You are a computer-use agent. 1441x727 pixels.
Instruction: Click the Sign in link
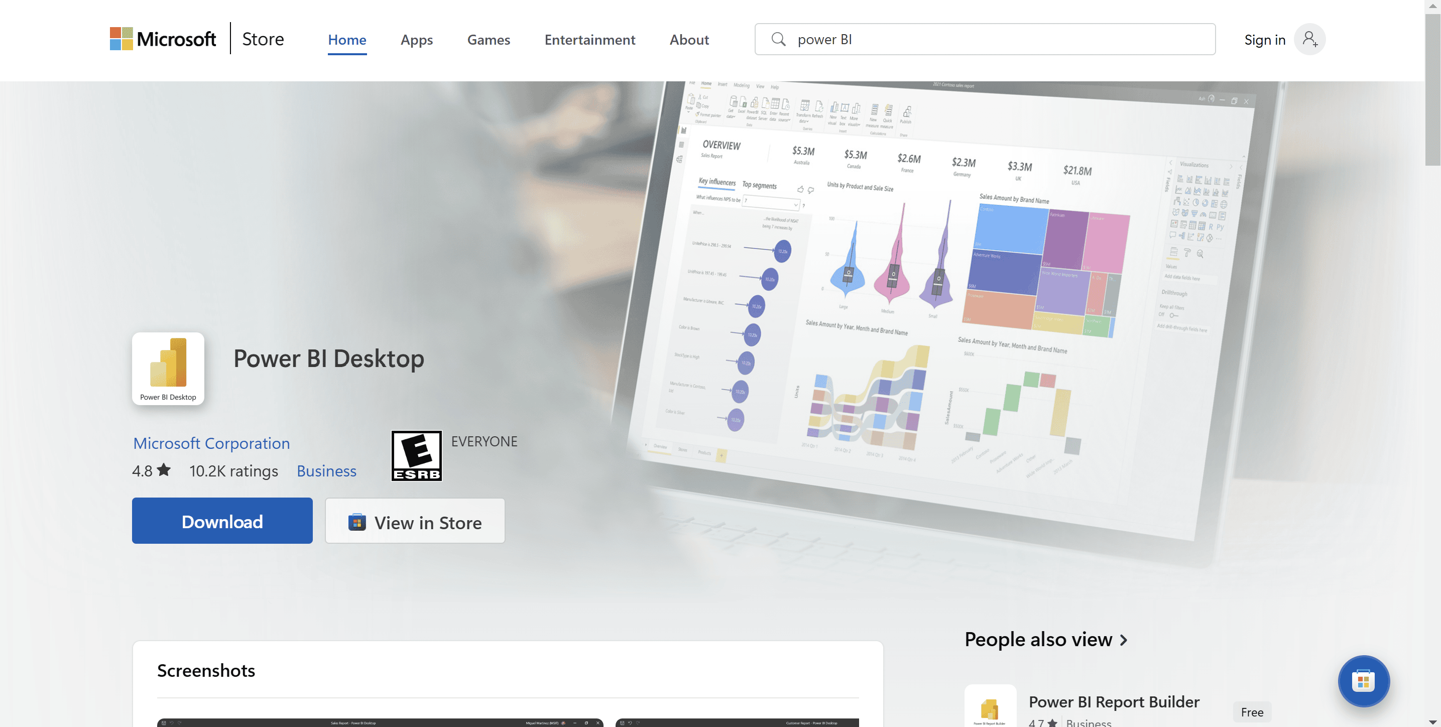click(x=1265, y=40)
